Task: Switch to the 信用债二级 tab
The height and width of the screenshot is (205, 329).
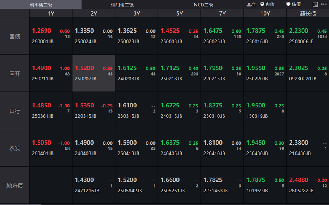Action: (x=122, y=5)
